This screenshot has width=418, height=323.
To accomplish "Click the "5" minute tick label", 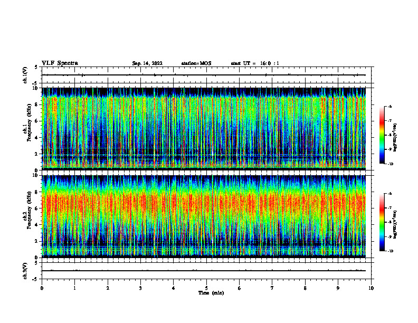I will point(206,288).
